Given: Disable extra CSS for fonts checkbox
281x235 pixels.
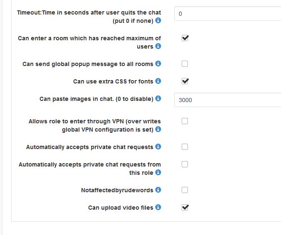Looking at the screenshot, I should pyautogui.click(x=185, y=81).
